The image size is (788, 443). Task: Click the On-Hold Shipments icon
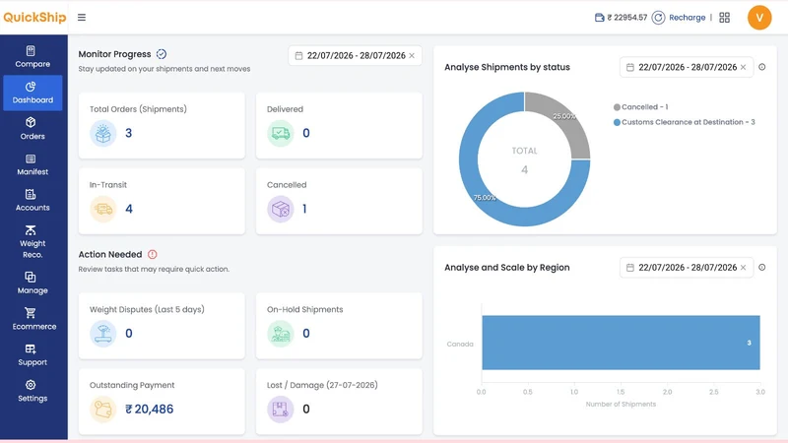point(281,334)
